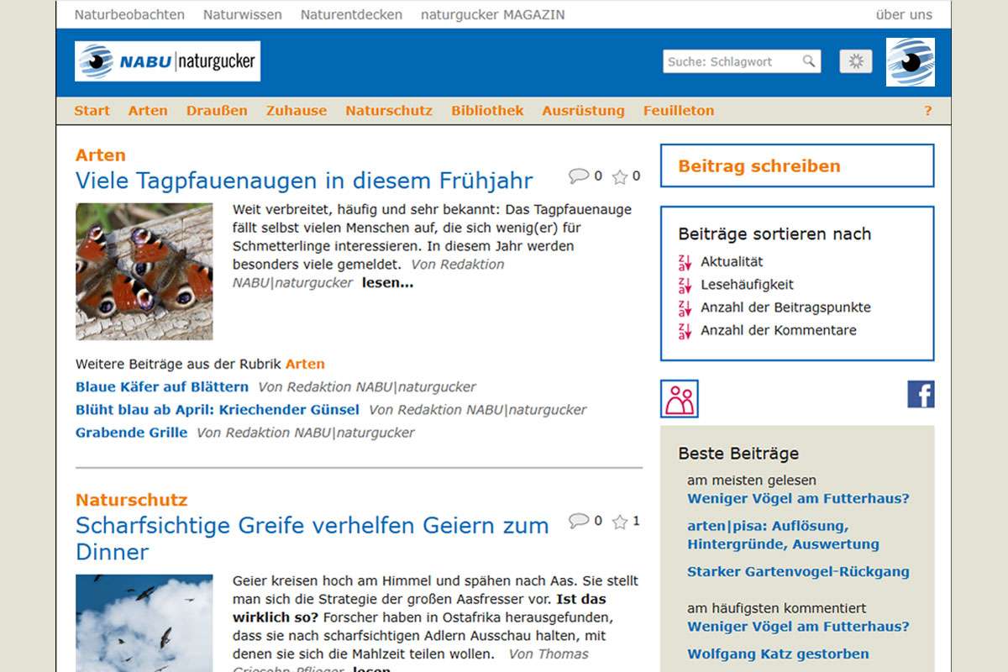Click star icon for Scharfsichtige Greife article

point(620,522)
